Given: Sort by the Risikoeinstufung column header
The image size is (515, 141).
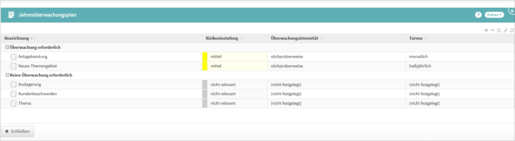Looking at the screenshot, I should point(222,38).
